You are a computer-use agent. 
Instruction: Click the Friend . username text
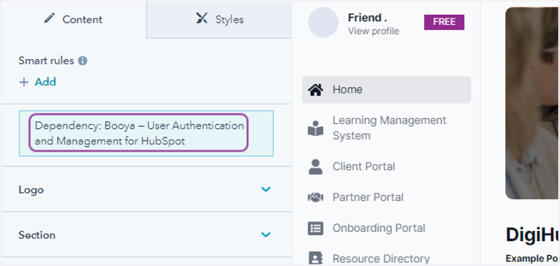(368, 18)
